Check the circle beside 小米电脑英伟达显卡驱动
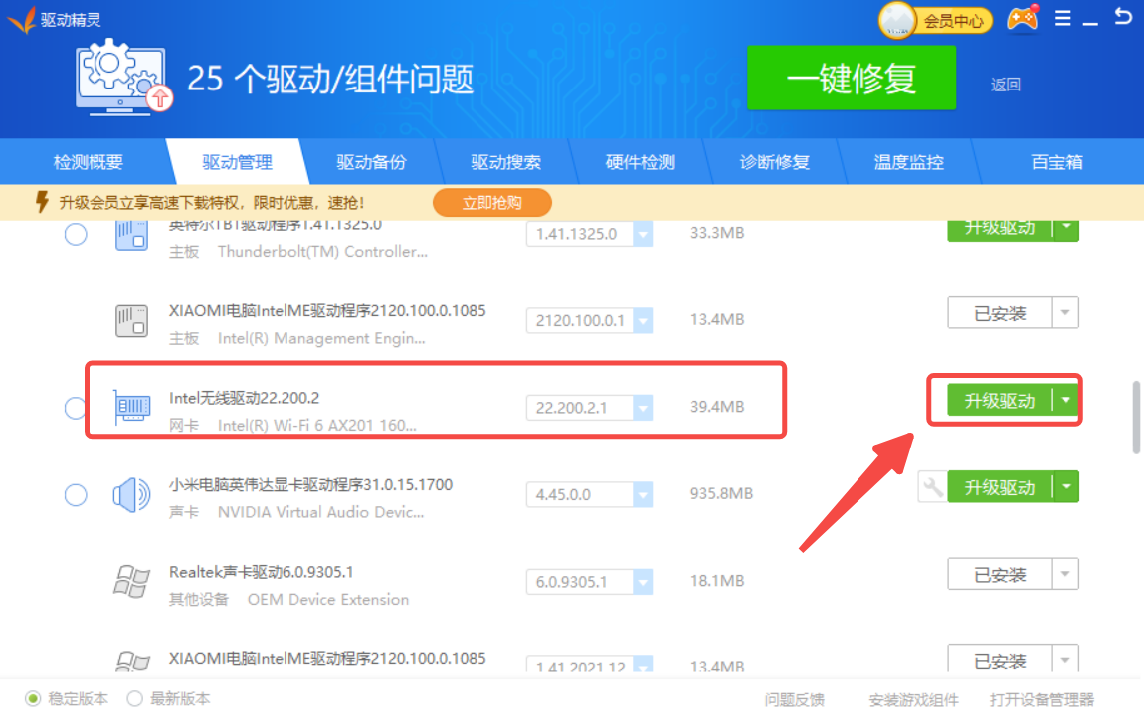The image size is (1144, 716). coord(76,494)
